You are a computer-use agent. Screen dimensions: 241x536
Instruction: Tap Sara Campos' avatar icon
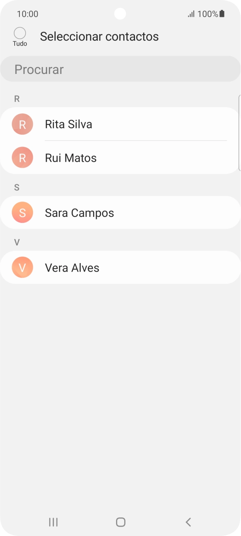[x=22, y=212]
